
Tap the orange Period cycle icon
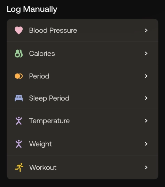(x=19, y=76)
